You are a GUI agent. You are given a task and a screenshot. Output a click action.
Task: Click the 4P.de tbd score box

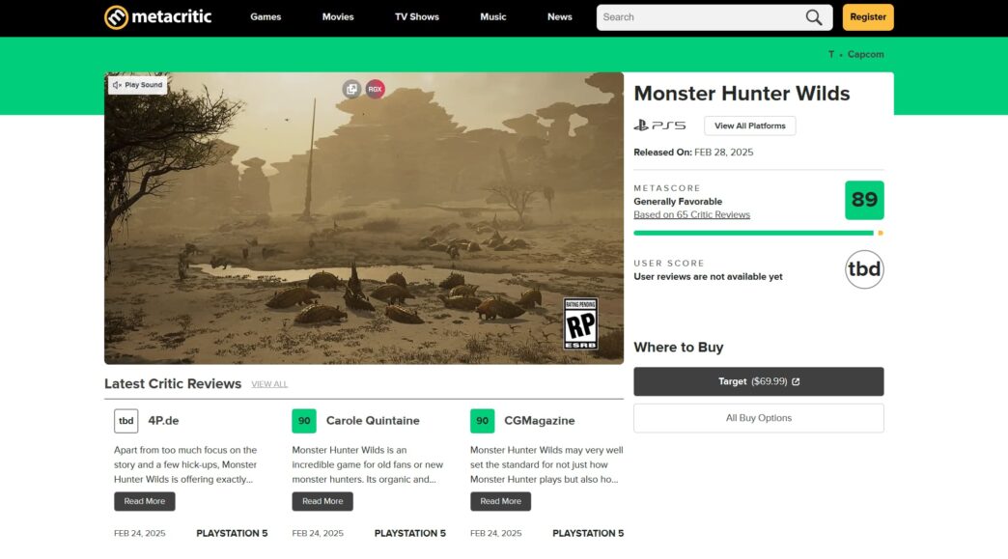click(126, 421)
